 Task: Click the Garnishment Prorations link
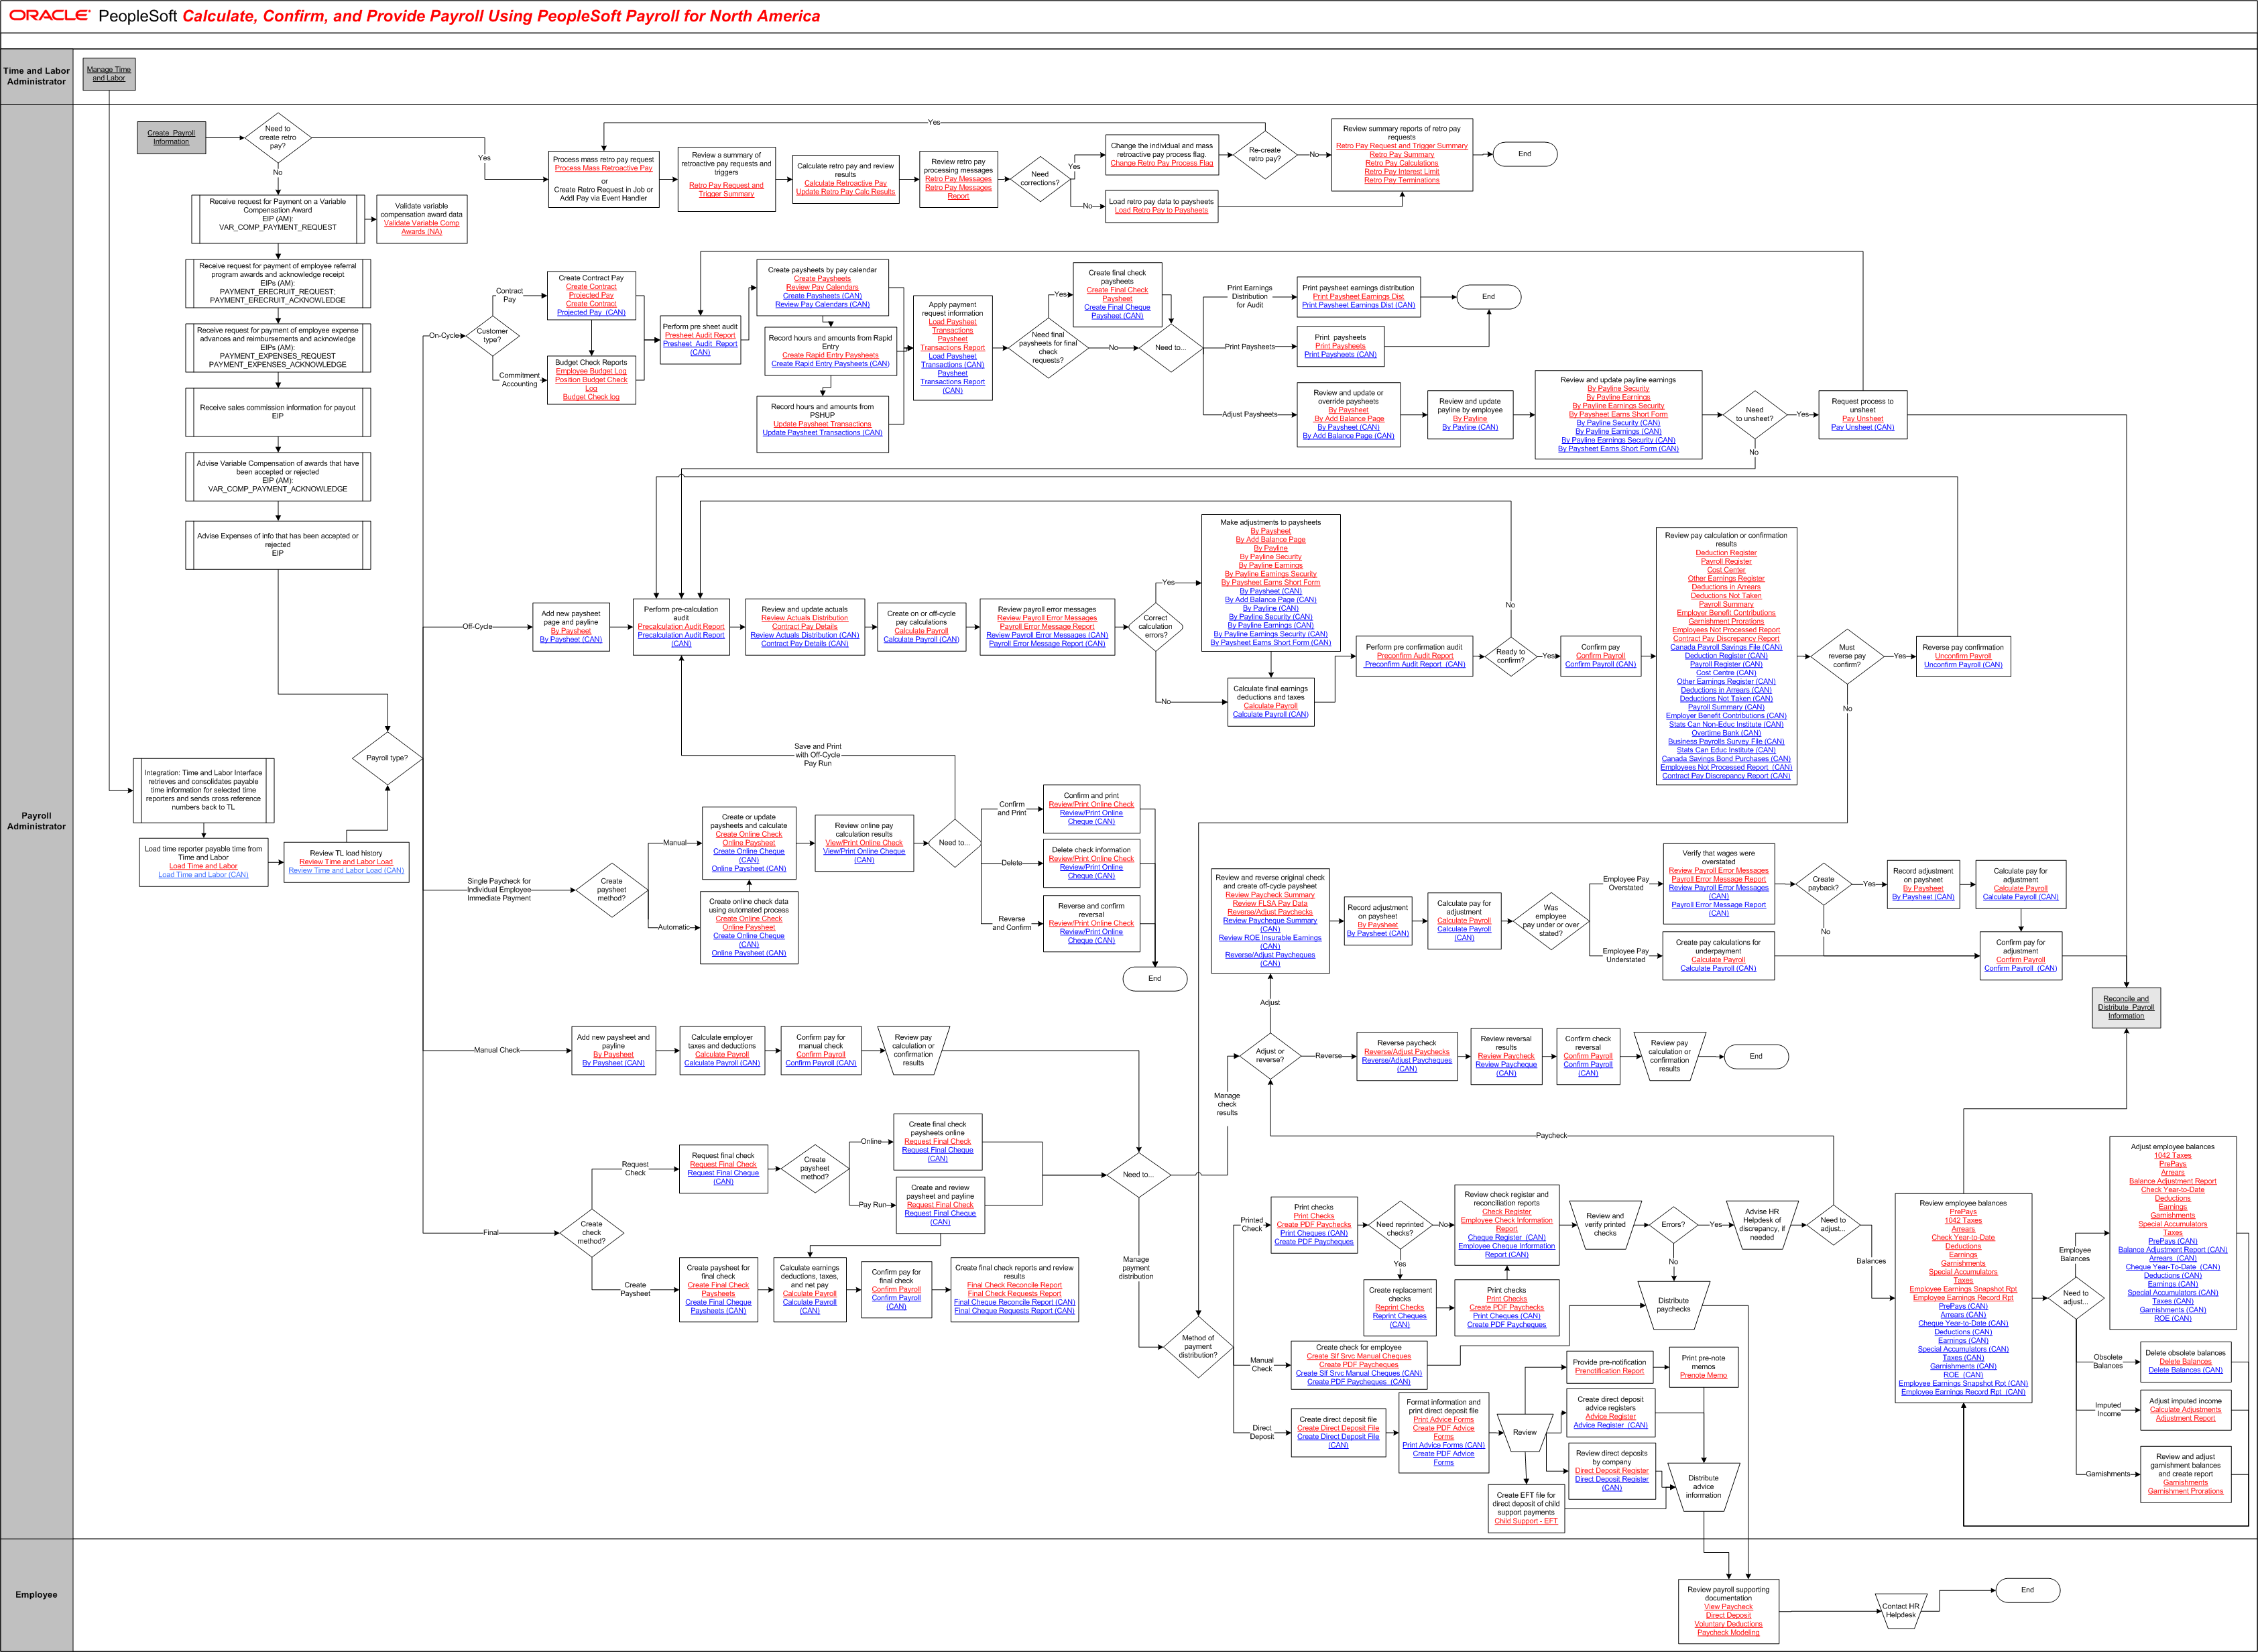(x=2185, y=1491)
